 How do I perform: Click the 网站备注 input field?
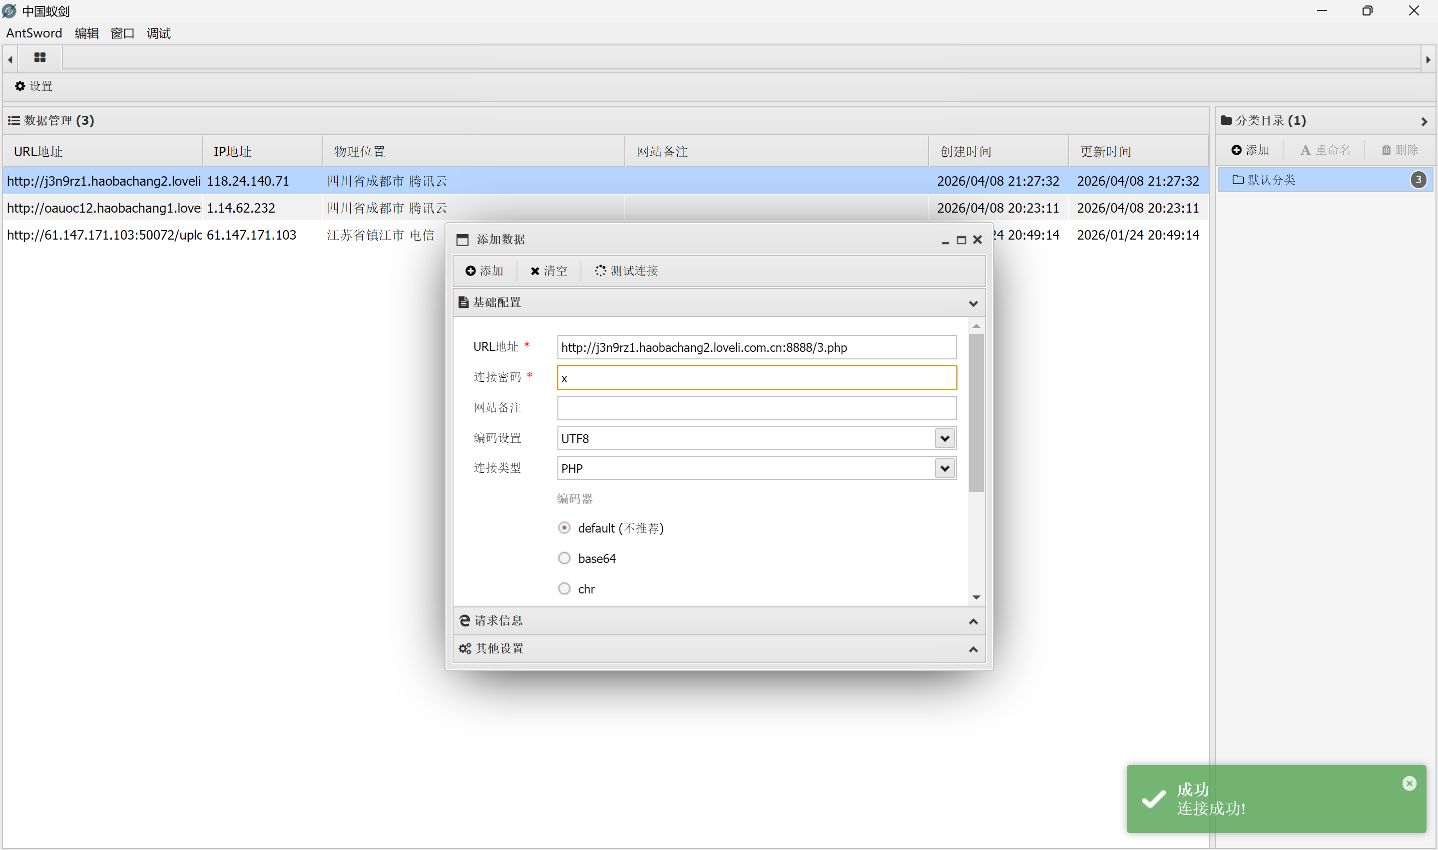tap(756, 408)
